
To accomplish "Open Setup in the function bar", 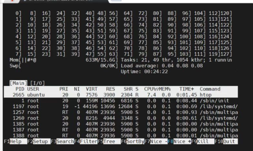I will (42, 141).
